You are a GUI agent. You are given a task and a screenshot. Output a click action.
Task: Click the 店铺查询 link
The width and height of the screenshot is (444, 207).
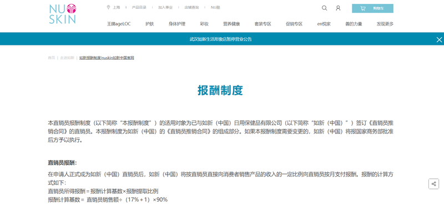coord(191,8)
